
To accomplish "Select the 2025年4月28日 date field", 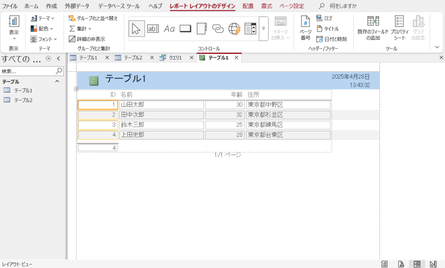I will pos(351,76).
